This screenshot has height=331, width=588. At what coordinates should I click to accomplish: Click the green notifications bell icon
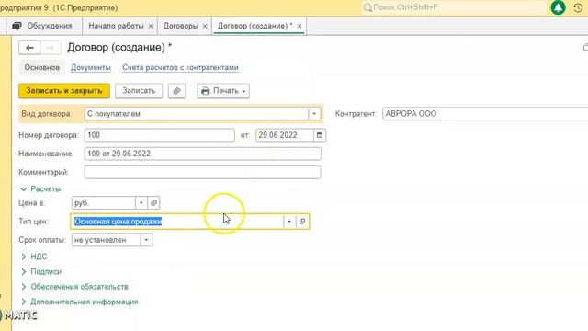[x=558, y=7]
